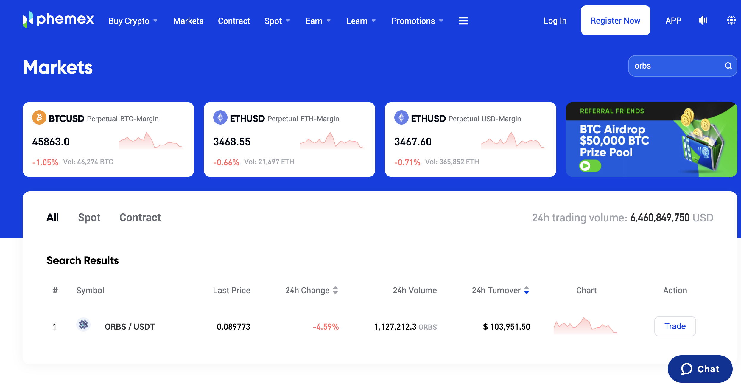741x388 pixels.
Task: Click the search magnifier icon
Action: [x=728, y=66]
